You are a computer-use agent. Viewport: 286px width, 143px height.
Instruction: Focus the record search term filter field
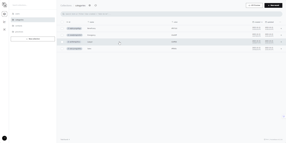(x=171, y=14)
